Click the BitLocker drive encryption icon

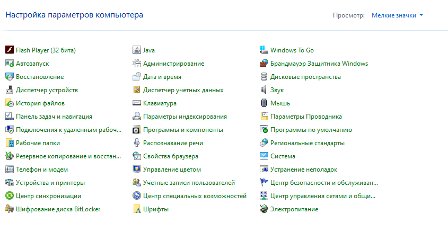click(x=9, y=209)
